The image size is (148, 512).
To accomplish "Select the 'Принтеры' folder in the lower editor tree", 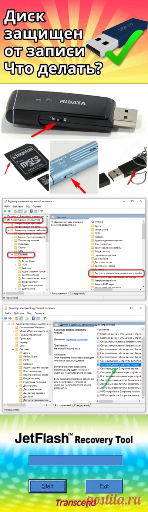I will coord(26,338).
